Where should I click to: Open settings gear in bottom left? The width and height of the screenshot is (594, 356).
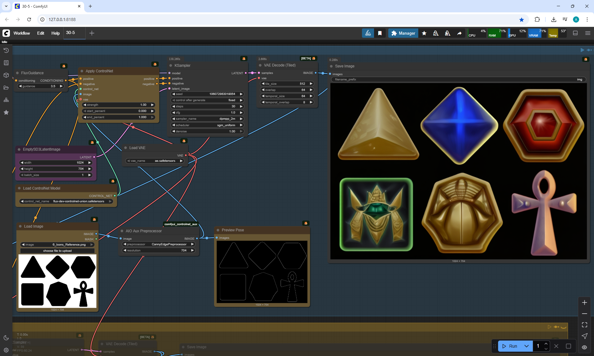pyautogui.click(x=6, y=350)
